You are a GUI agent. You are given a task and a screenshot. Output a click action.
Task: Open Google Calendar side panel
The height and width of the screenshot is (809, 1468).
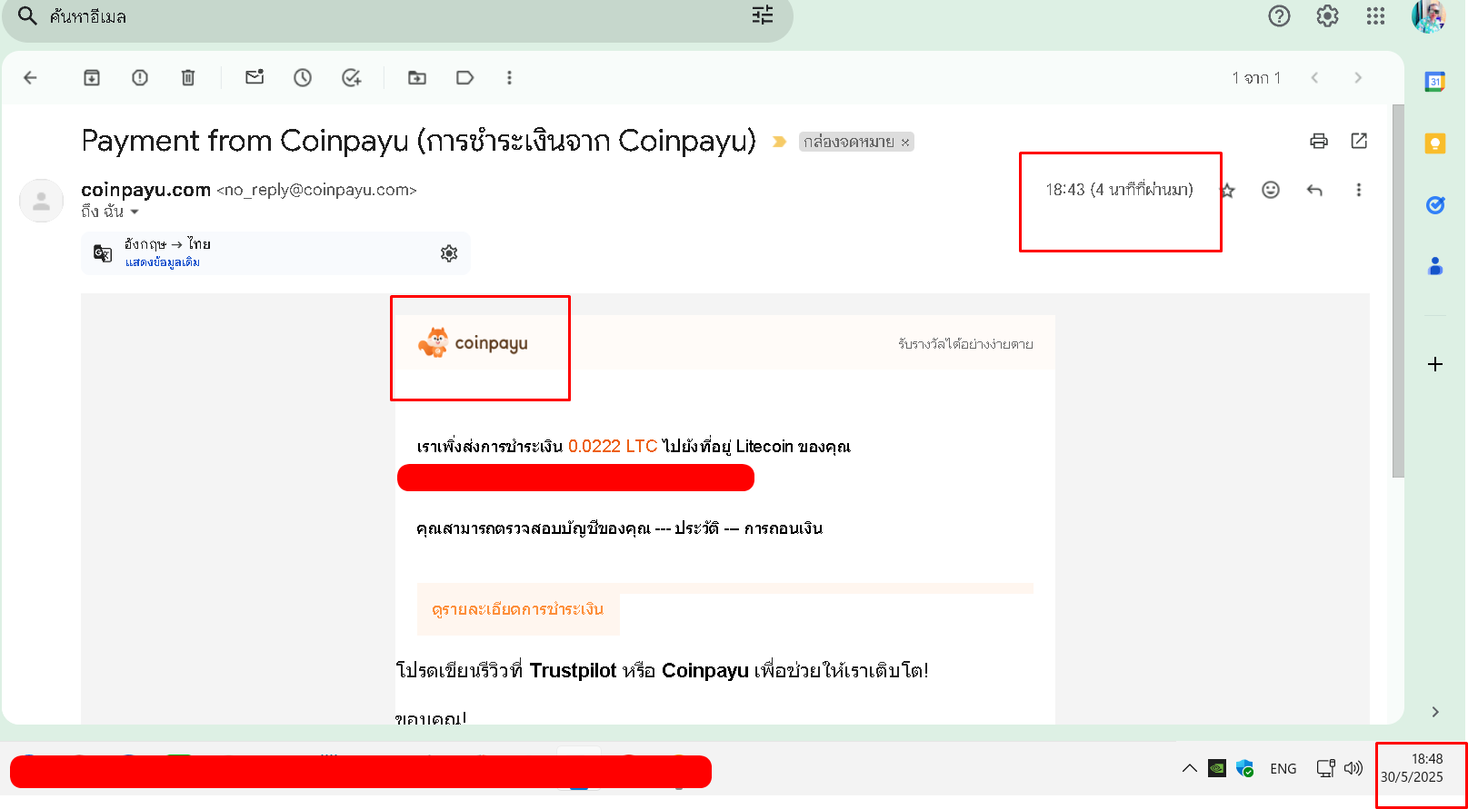point(1435,82)
